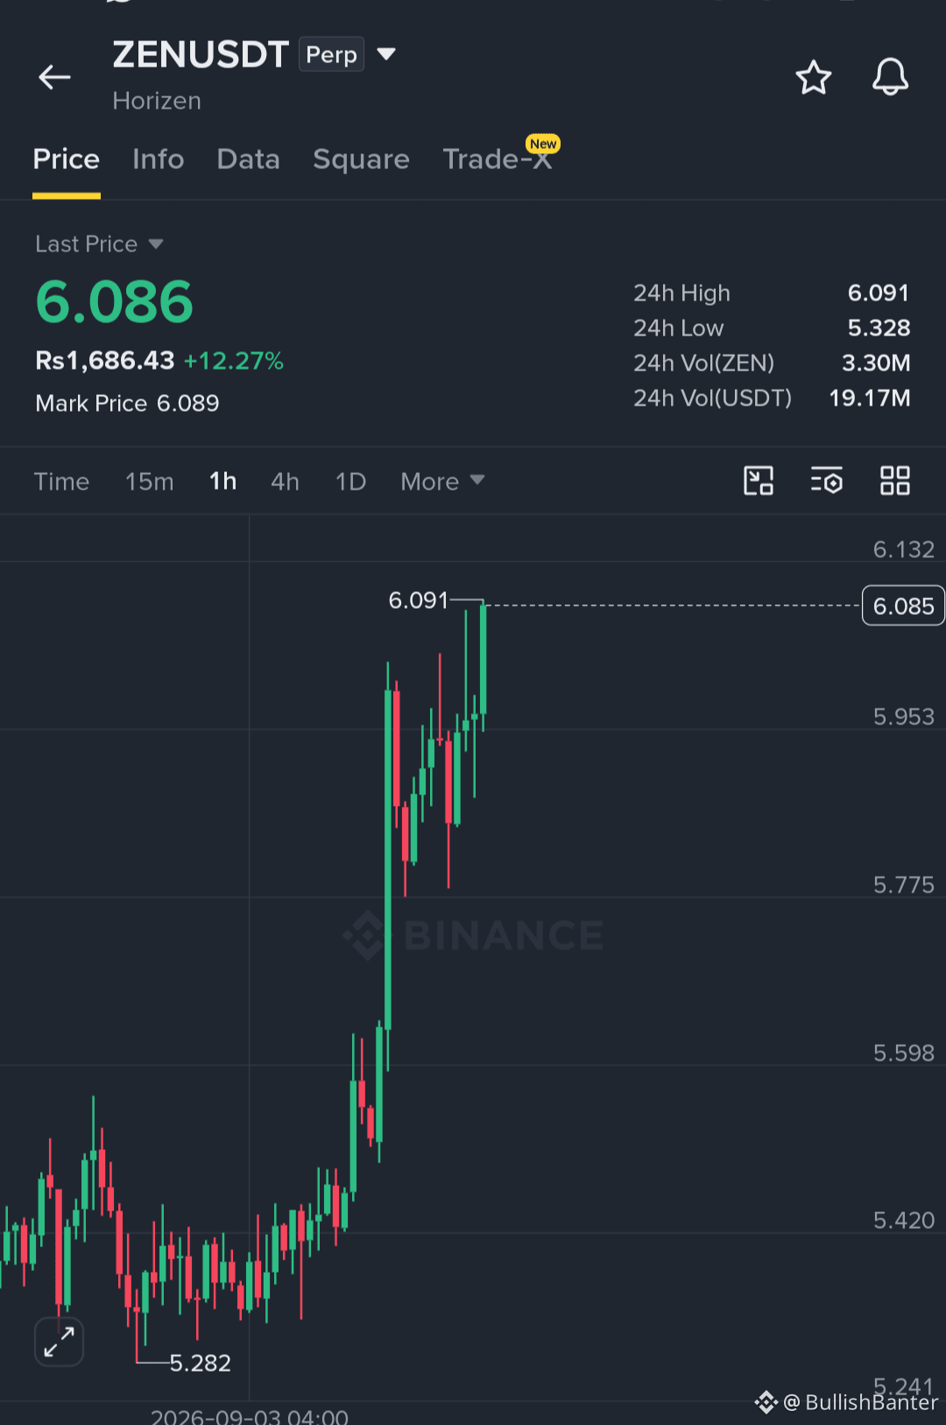This screenshot has height=1425, width=946.
Task: Select the 15m chart interval
Action: tap(149, 481)
